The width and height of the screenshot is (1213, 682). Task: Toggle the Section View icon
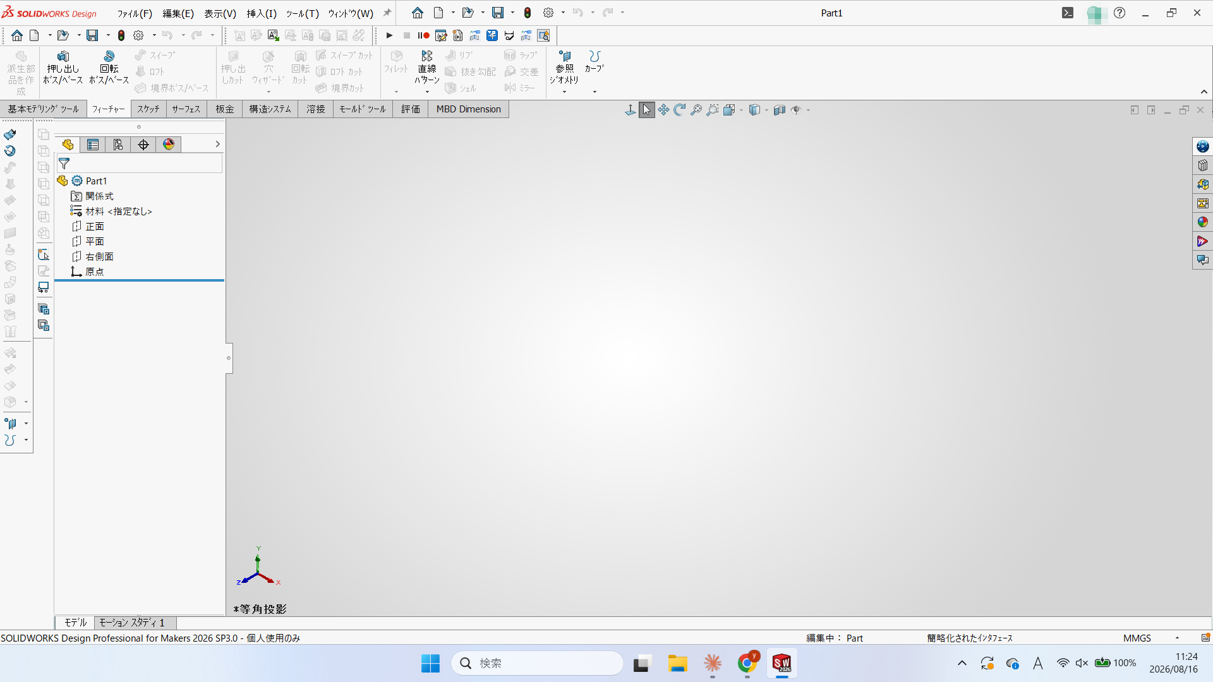[x=780, y=110]
